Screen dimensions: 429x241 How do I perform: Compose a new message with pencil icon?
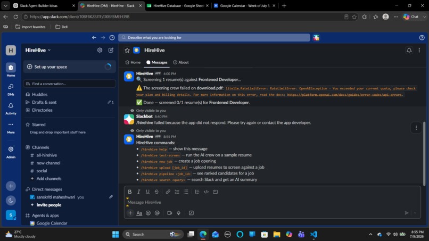point(111,50)
